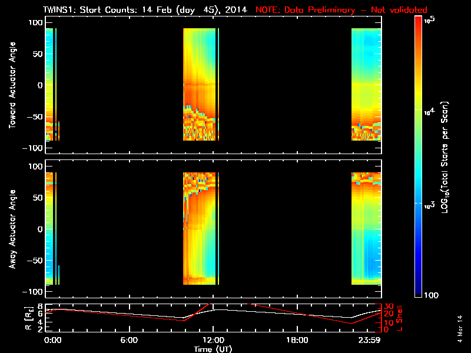Click the Toward panel data strip starting at 0:00
Screen dimensions: 471x353
coord(49,84)
